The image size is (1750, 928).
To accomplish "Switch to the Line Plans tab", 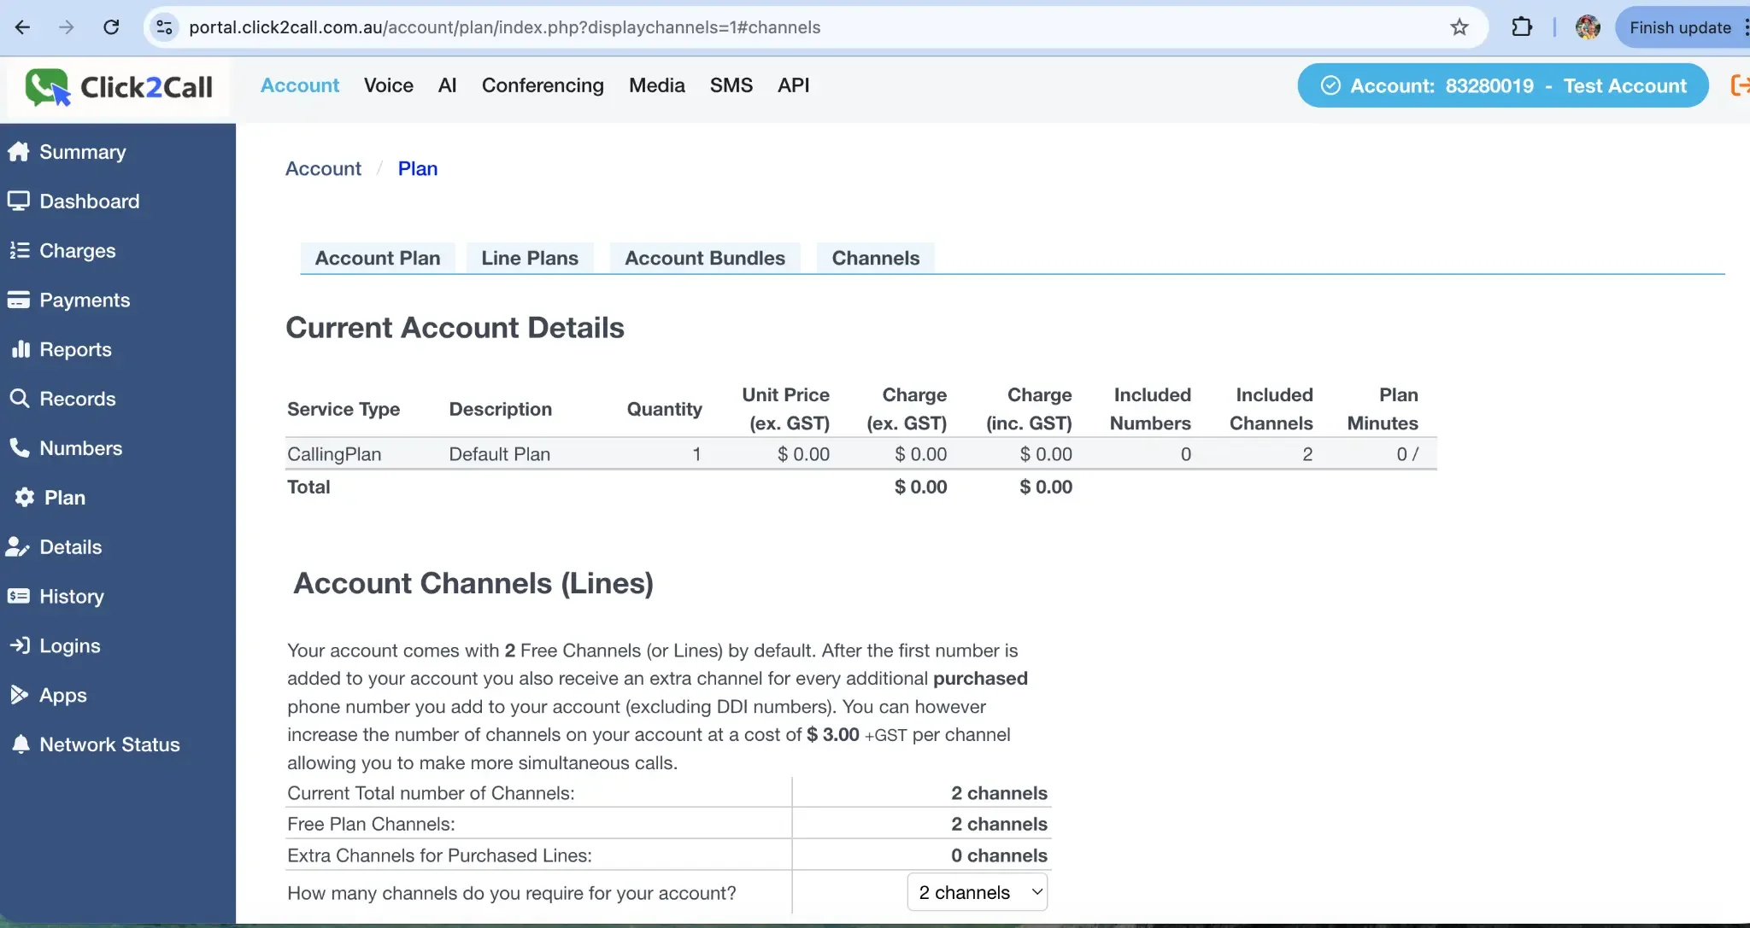I will coord(530,257).
